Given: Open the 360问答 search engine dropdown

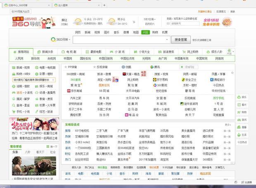Looking at the screenshot, I should 61,39.
